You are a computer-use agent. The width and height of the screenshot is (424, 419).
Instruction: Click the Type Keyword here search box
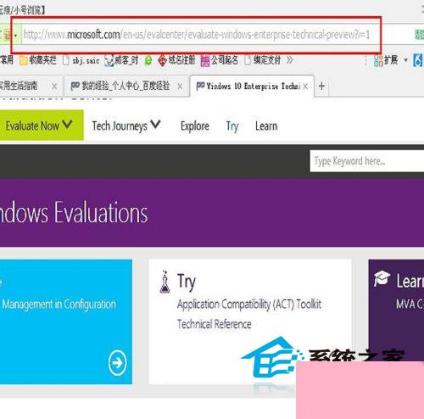(x=367, y=161)
